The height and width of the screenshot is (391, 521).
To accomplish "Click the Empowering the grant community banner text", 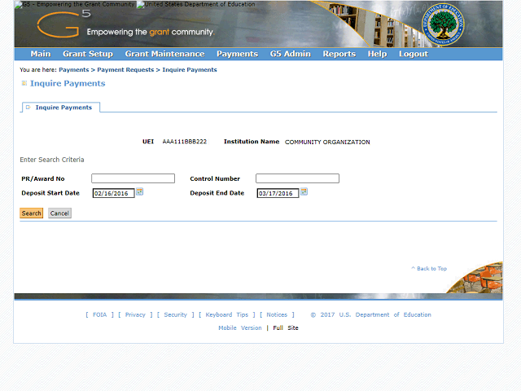I will [151, 32].
